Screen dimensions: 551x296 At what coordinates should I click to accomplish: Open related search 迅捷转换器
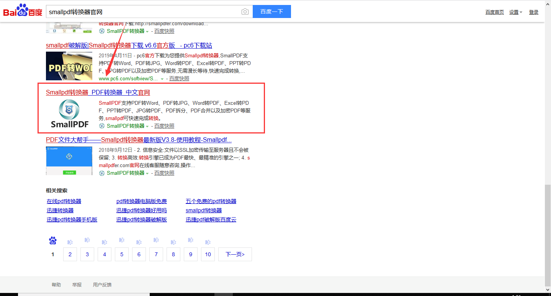[x=60, y=210]
